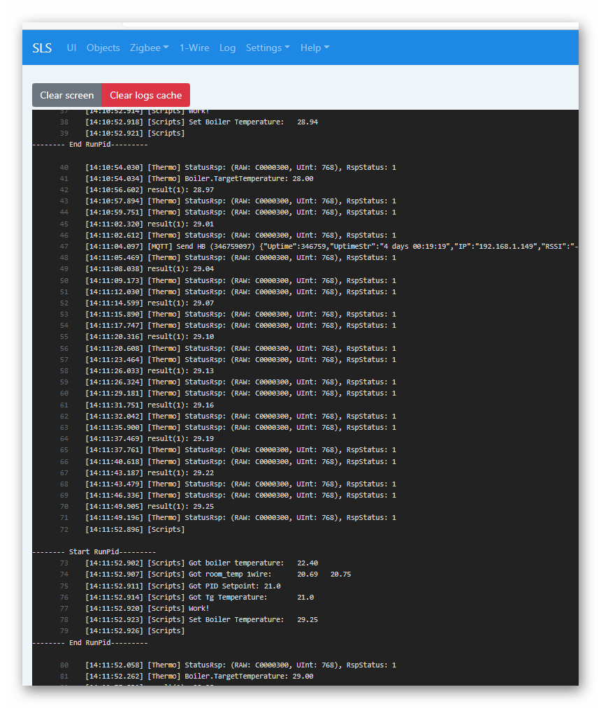Expand the Zigbee dropdown menu
The height and width of the screenshot is (708, 601).
pyautogui.click(x=149, y=48)
